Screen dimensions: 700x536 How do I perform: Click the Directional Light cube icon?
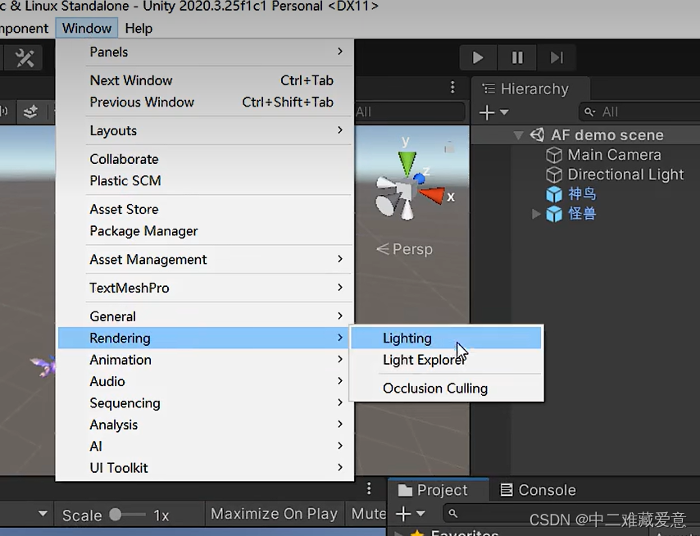[554, 175]
